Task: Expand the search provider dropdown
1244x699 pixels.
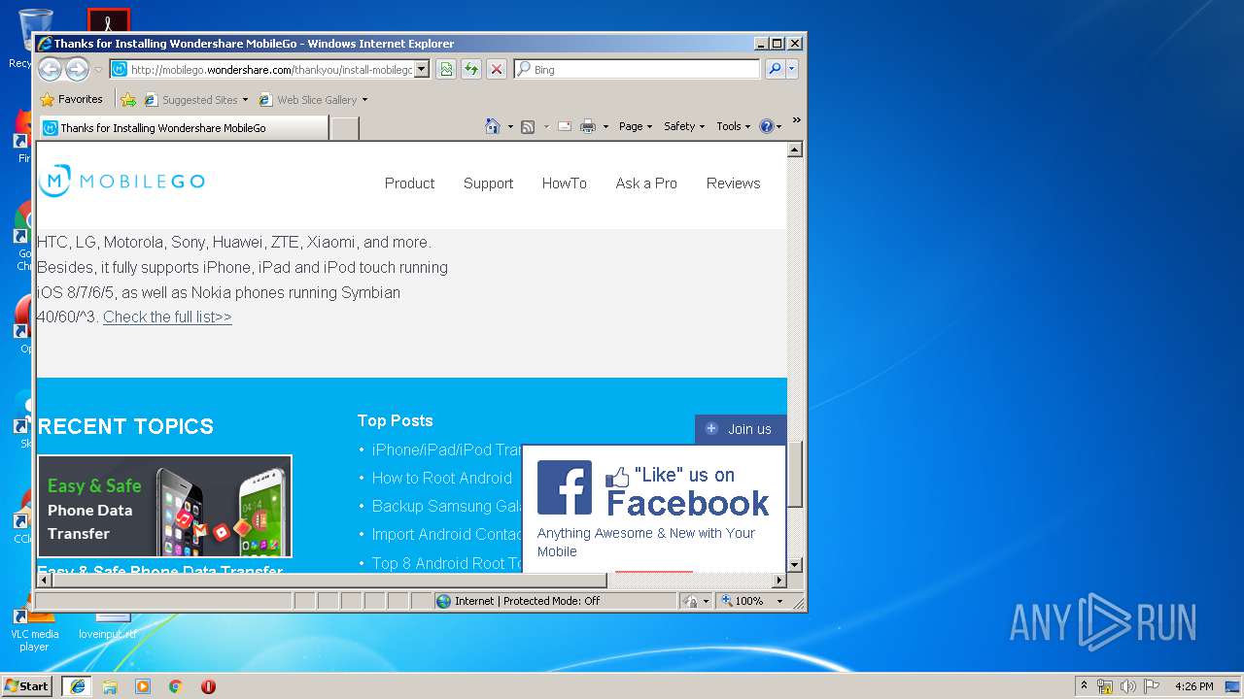Action: click(x=792, y=69)
